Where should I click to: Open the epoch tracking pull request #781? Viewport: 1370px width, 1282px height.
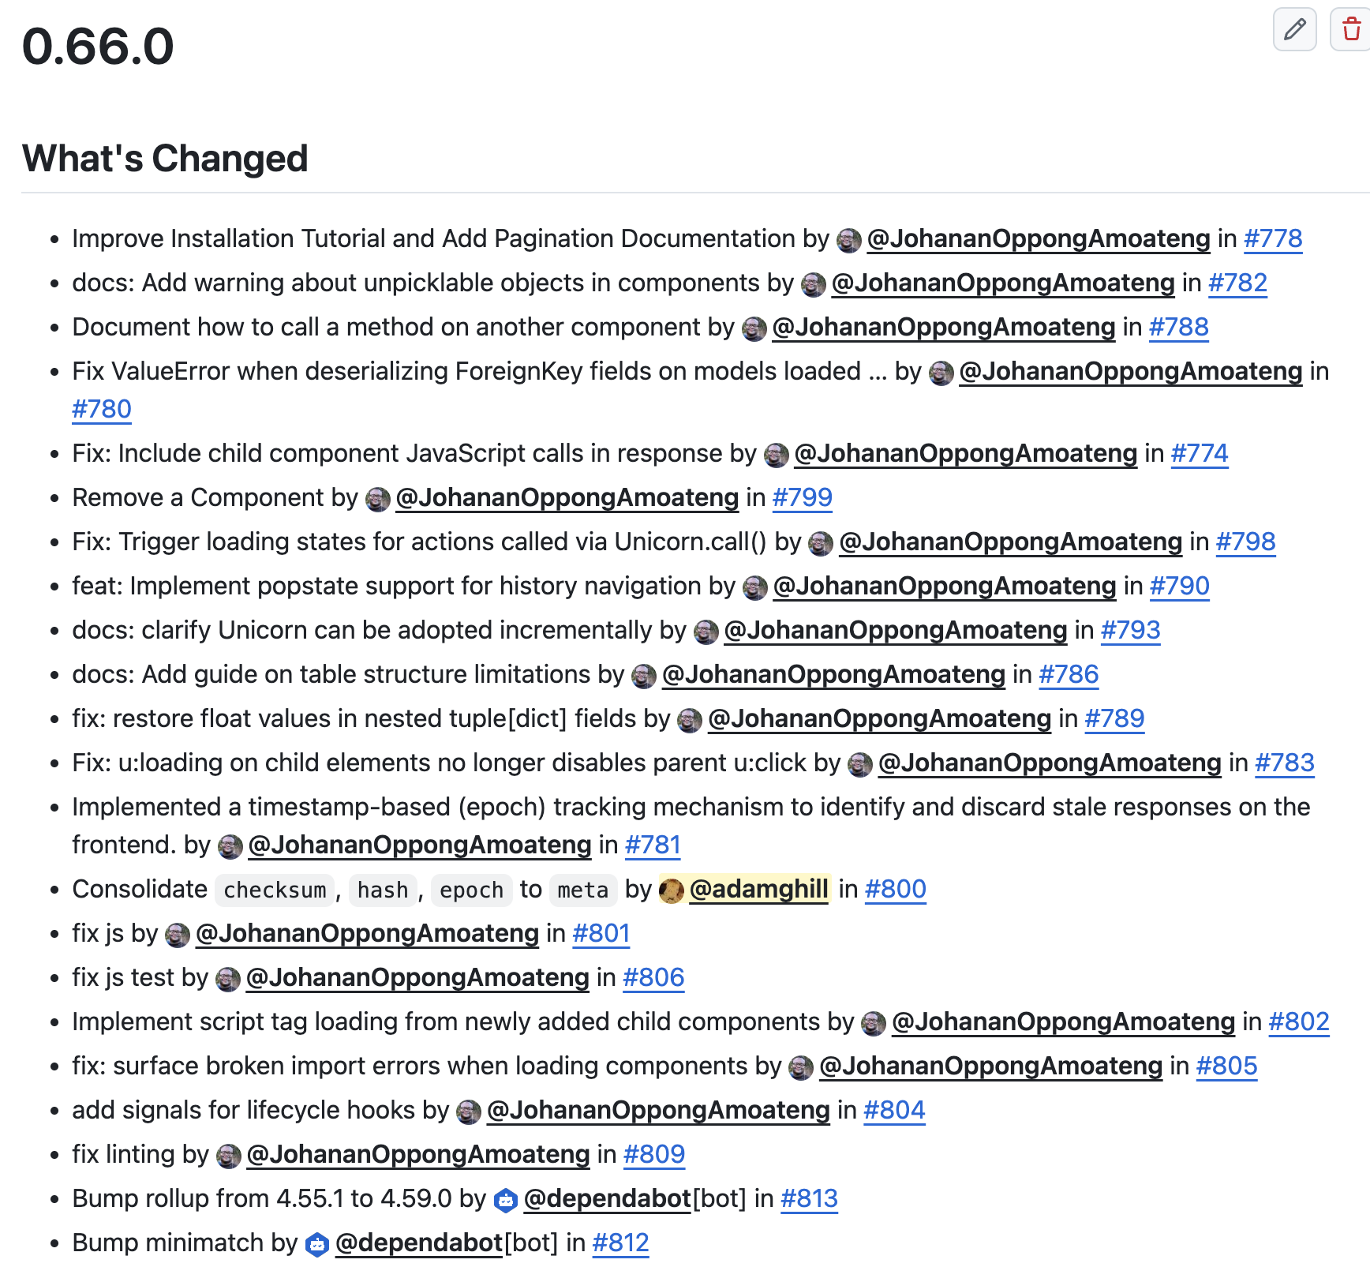click(652, 845)
